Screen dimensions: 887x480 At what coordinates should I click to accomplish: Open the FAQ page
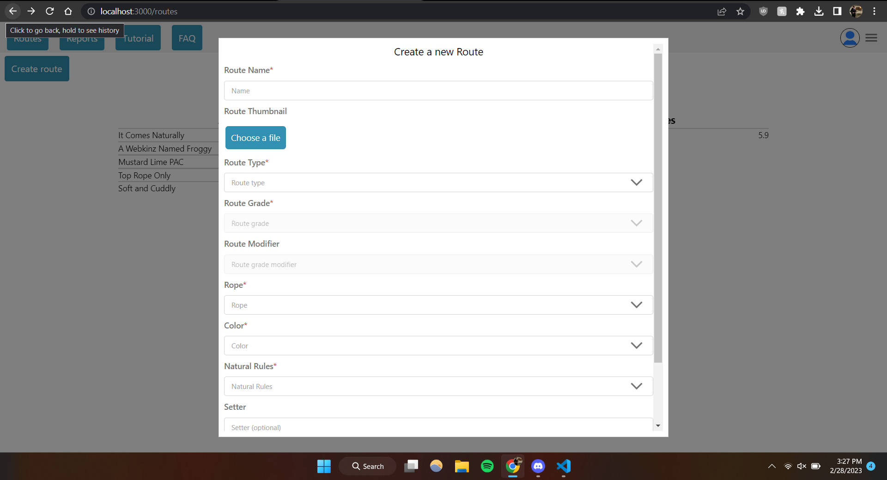pyautogui.click(x=187, y=37)
